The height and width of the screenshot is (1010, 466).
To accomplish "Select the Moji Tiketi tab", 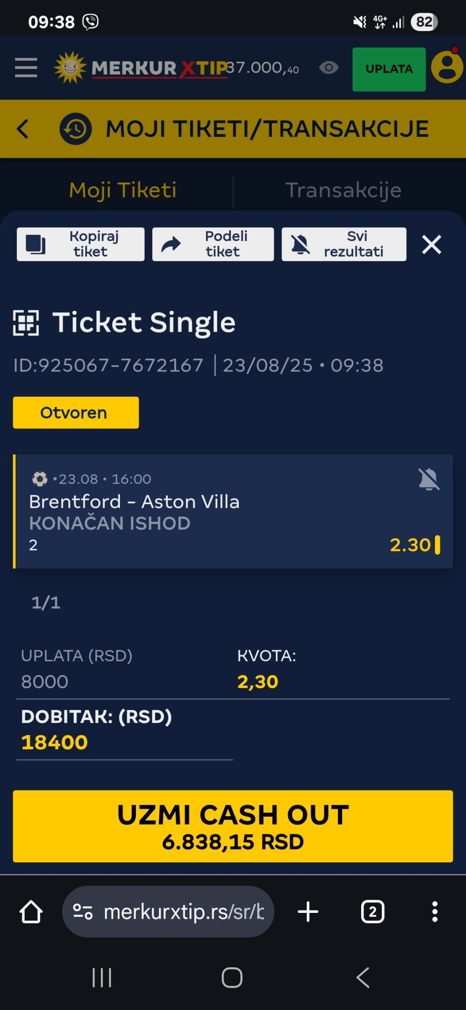I will pyautogui.click(x=122, y=190).
